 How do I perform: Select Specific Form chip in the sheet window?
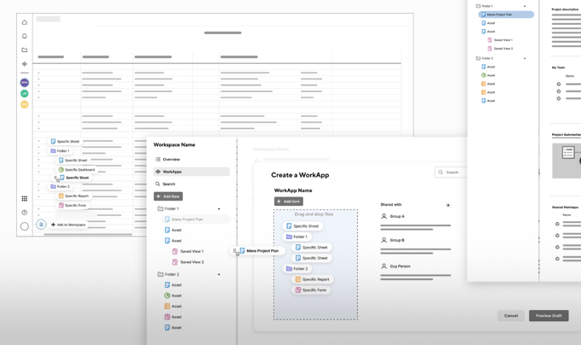click(x=73, y=205)
